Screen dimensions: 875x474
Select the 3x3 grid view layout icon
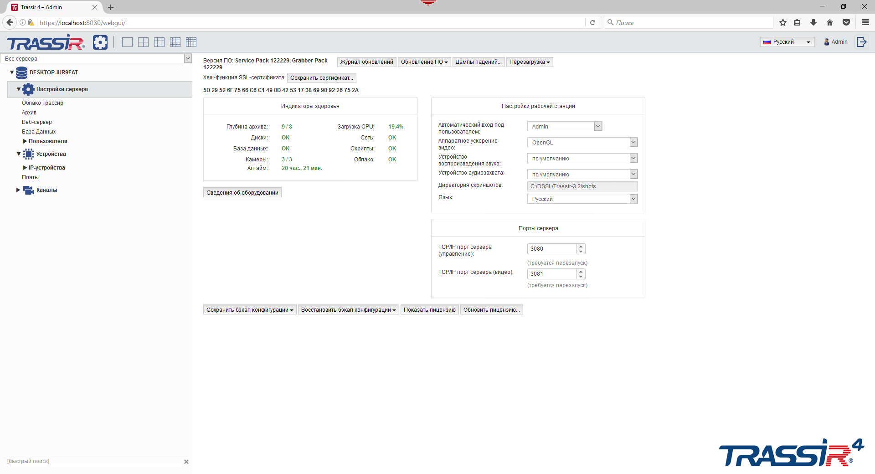(x=159, y=42)
